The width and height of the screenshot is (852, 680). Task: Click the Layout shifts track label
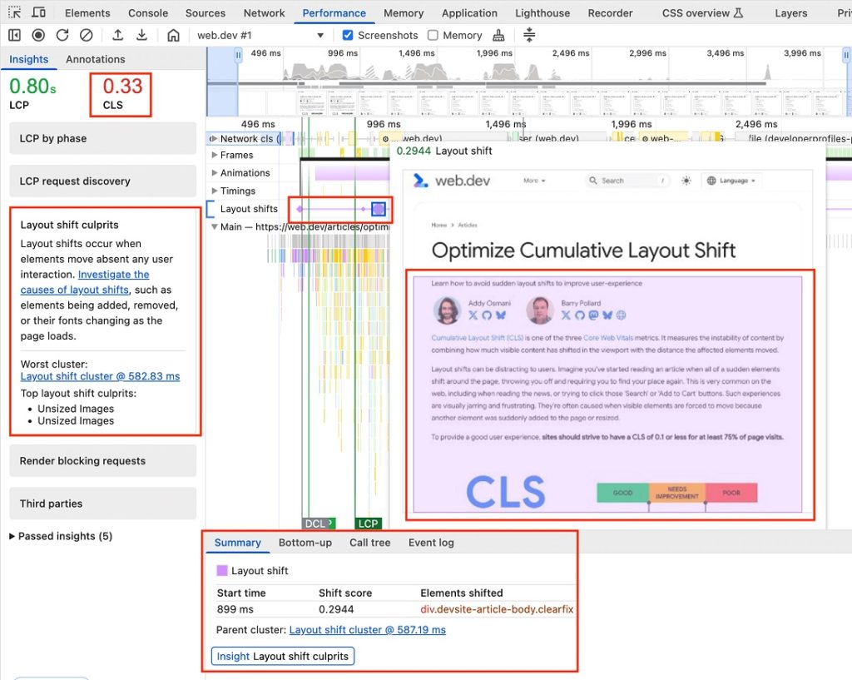[x=248, y=209]
